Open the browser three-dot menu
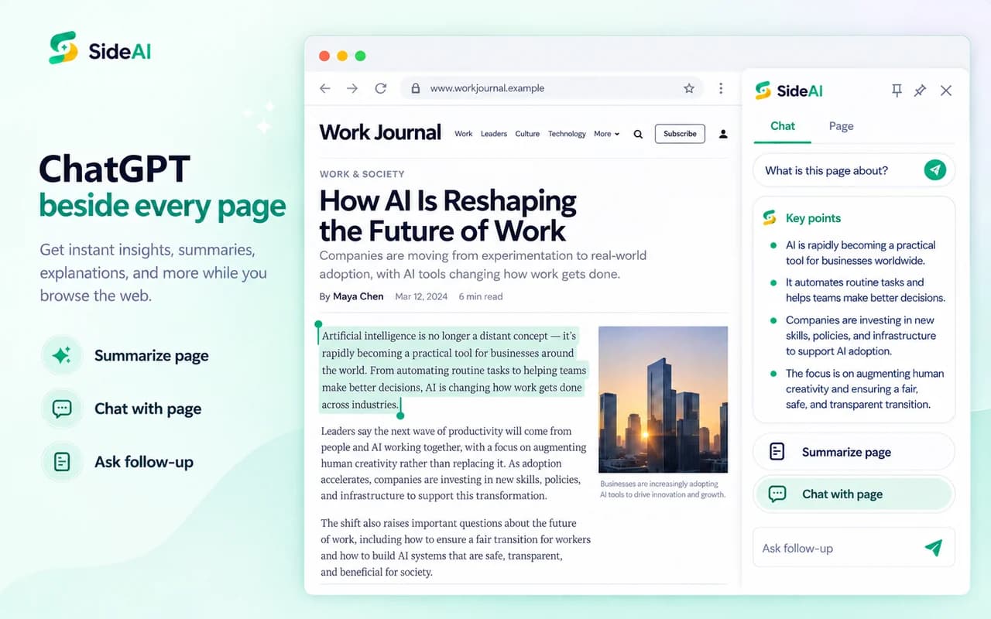Viewport: 991px width, 619px height. pos(721,88)
